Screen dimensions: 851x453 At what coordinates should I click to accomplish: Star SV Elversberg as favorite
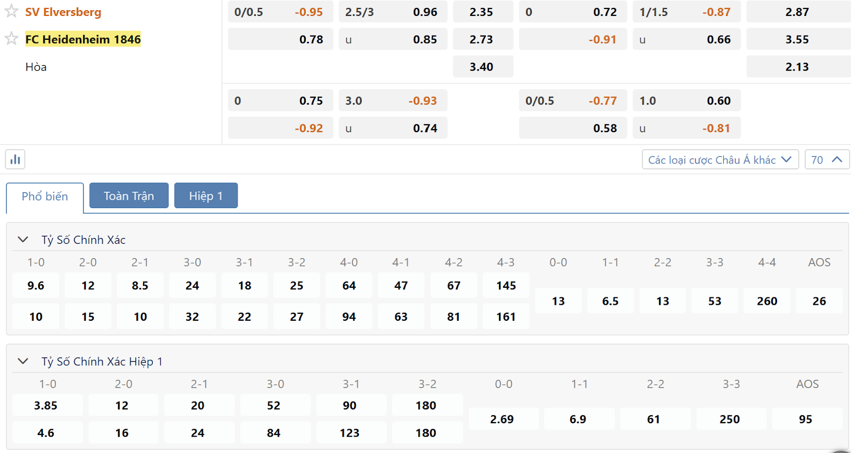coord(11,11)
